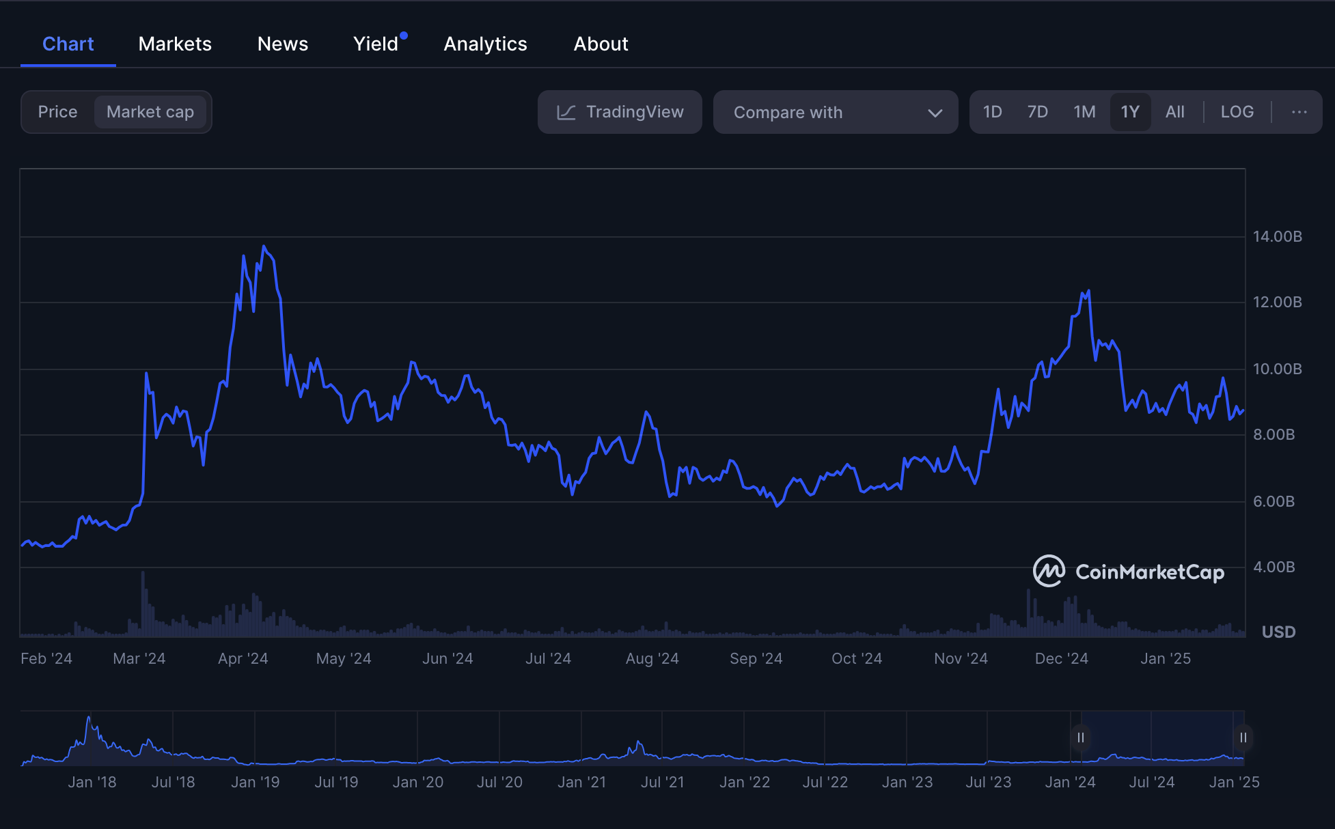The height and width of the screenshot is (829, 1335).
Task: Switch chart to Price view
Action: tap(57, 112)
